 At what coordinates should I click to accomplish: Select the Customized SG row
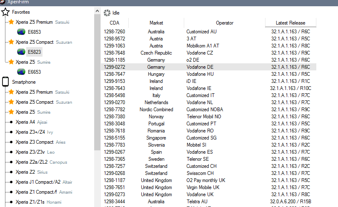click(208, 138)
